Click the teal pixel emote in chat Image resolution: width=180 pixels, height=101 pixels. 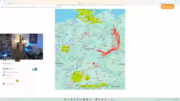coord(35,69)
